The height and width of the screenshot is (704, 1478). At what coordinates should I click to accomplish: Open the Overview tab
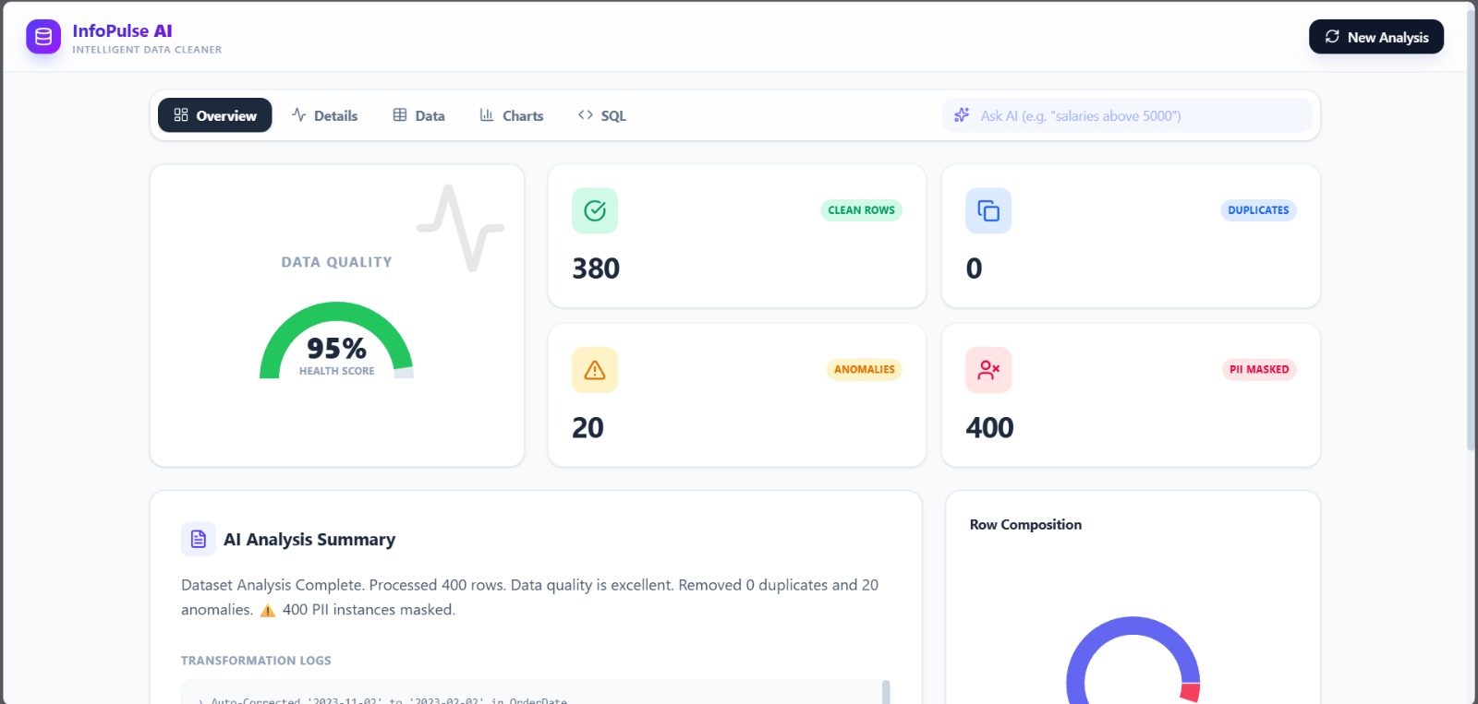pos(215,115)
